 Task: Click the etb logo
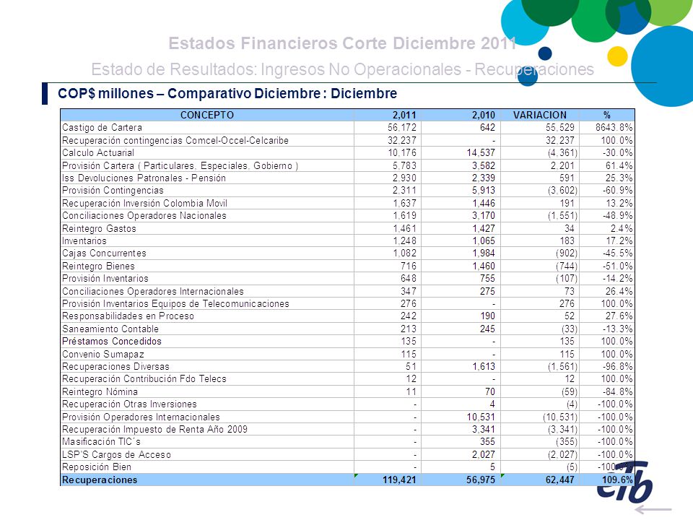pos(624,482)
